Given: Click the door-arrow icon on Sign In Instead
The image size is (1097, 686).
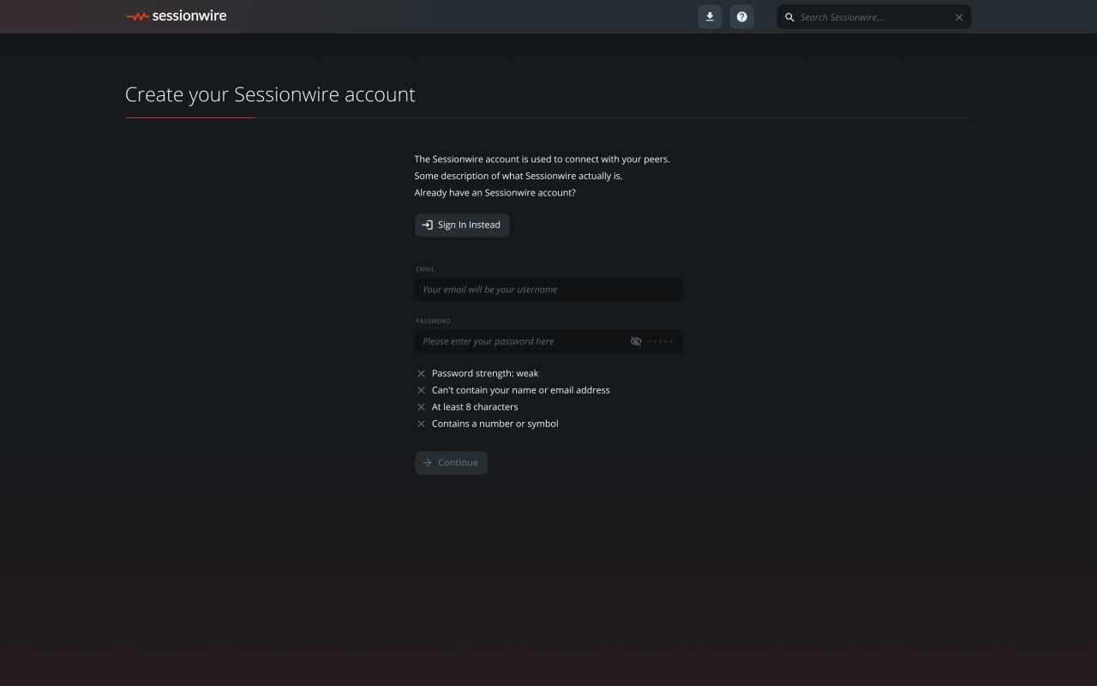Looking at the screenshot, I should coord(428,225).
